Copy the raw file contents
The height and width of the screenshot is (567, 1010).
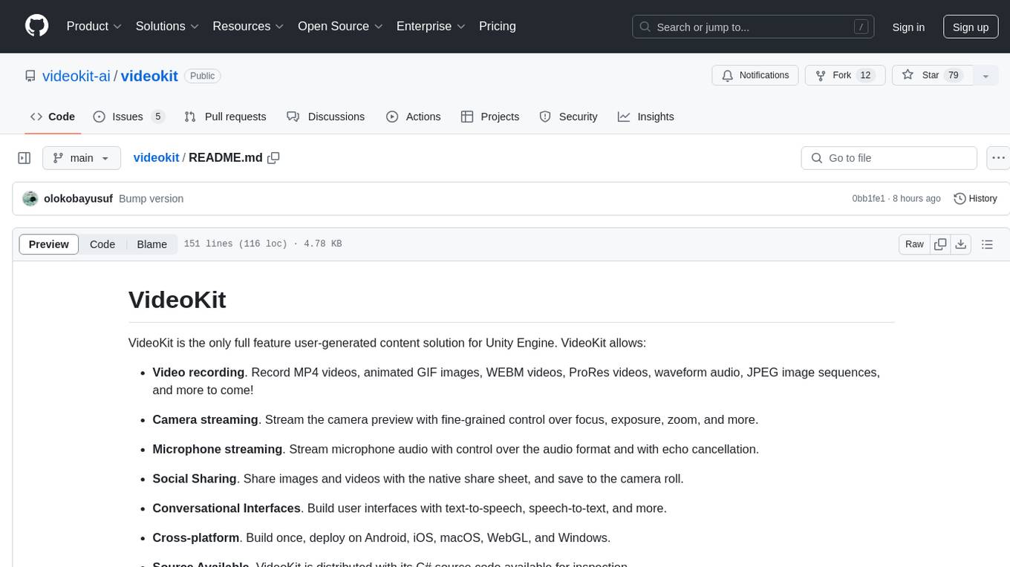point(940,244)
